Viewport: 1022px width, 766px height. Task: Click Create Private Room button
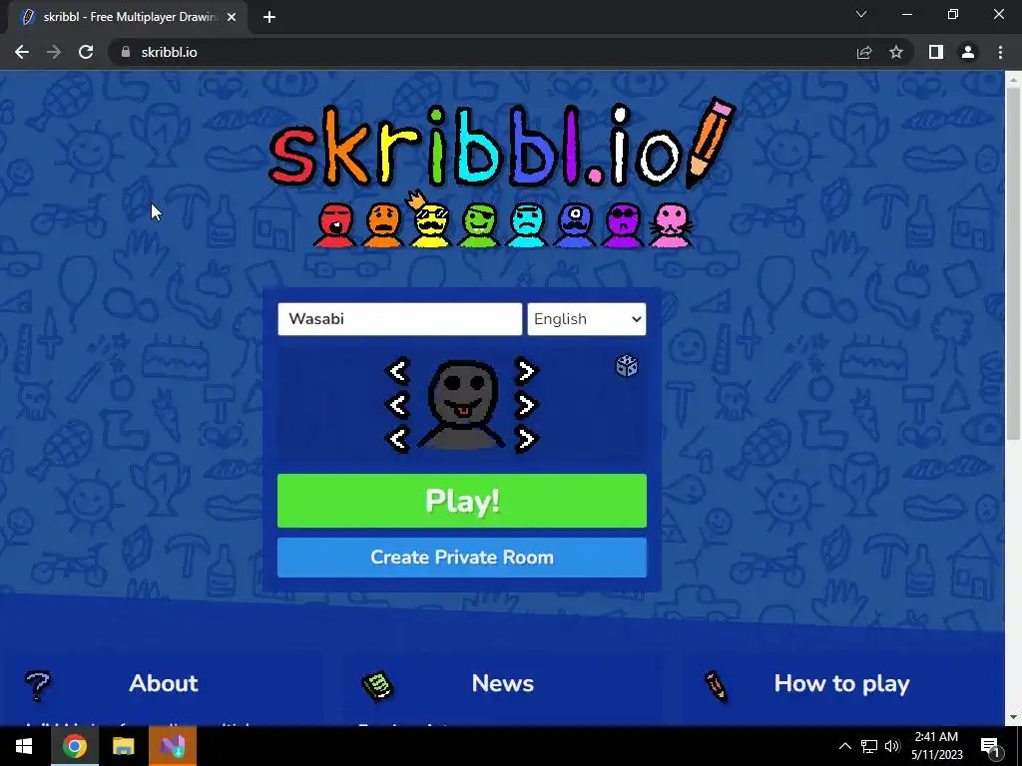462,558
